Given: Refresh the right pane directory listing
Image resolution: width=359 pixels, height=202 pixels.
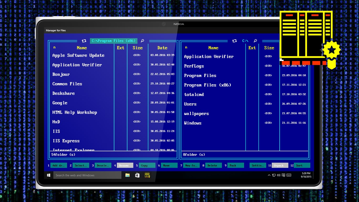Looking at the screenshot, I should (234, 41).
